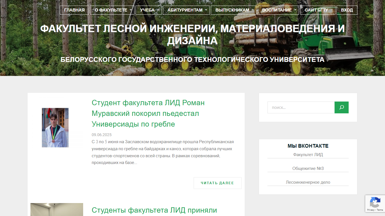Click the МЫ ВКОНТАКТЕ heading
The height and width of the screenshot is (216, 385).
(308, 146)
